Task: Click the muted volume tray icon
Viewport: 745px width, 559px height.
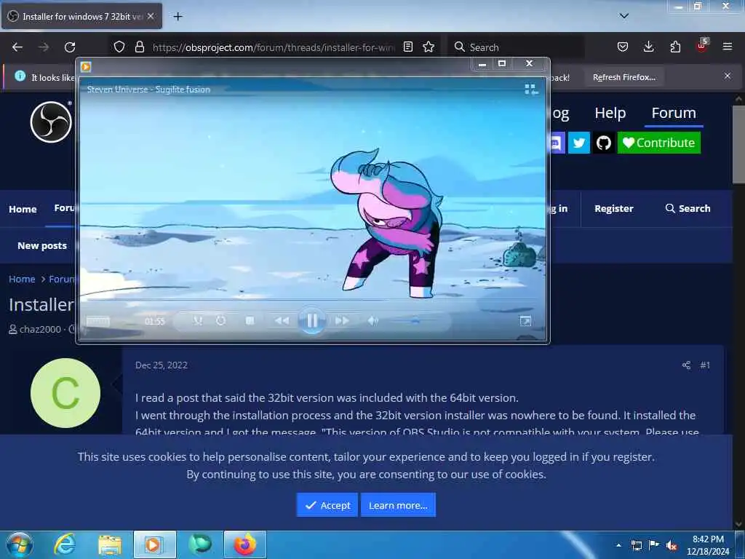Action: [x=671, y=545]
